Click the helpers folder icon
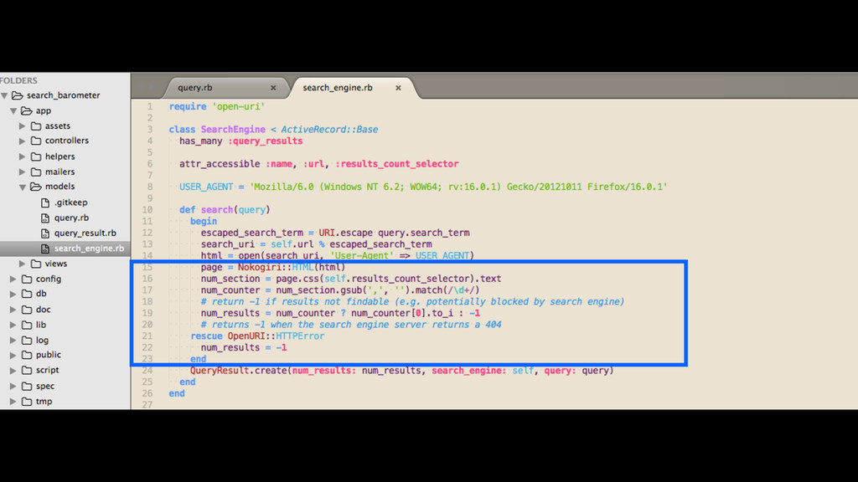 click(x=36, y=156)
